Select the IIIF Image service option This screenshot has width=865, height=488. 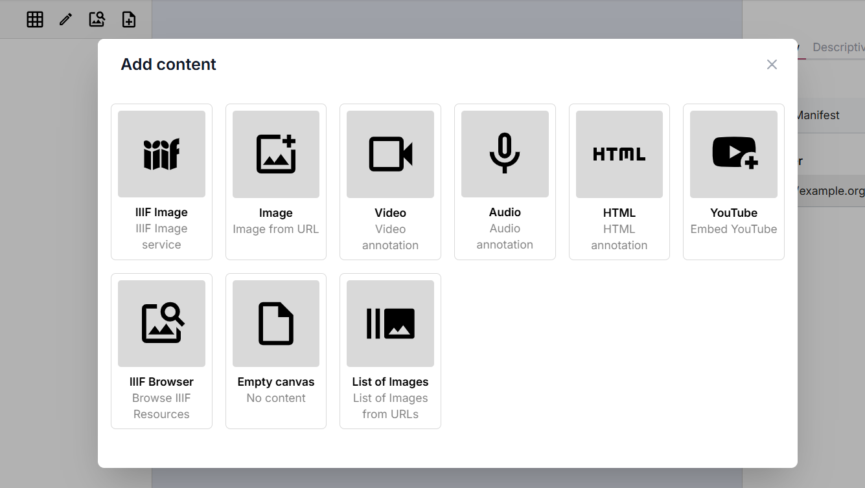161,181
